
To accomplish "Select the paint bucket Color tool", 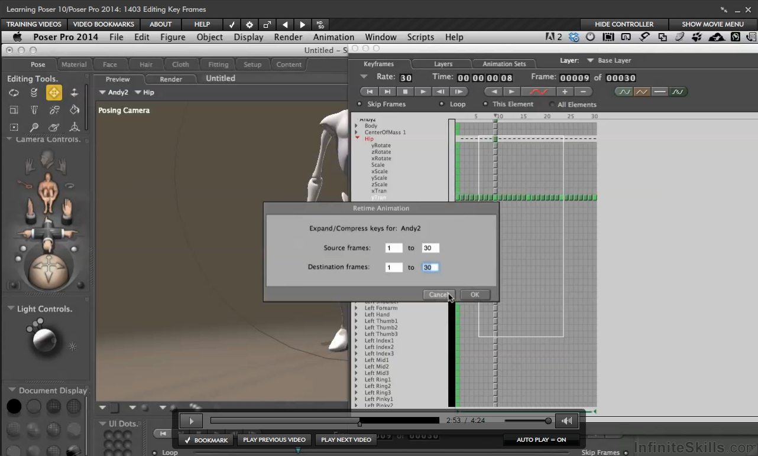I will pos(74,110).
